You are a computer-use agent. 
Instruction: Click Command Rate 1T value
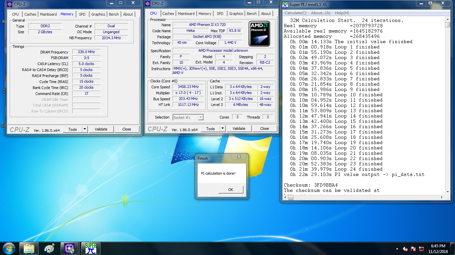(86, 94)
